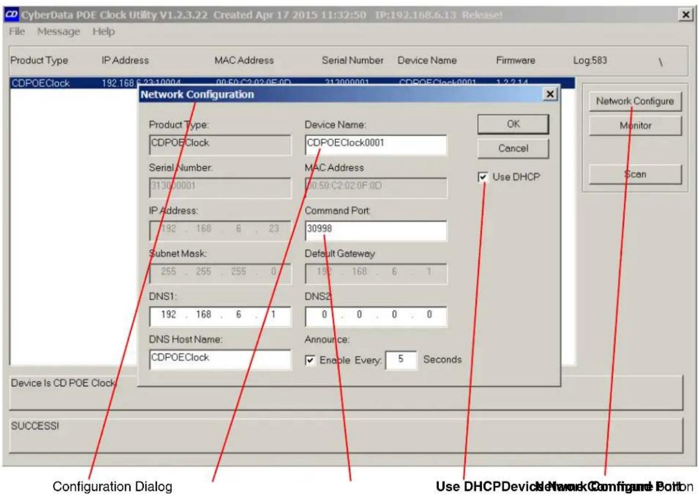Click the Monitor button
The image size is (699, 496).
635,126
